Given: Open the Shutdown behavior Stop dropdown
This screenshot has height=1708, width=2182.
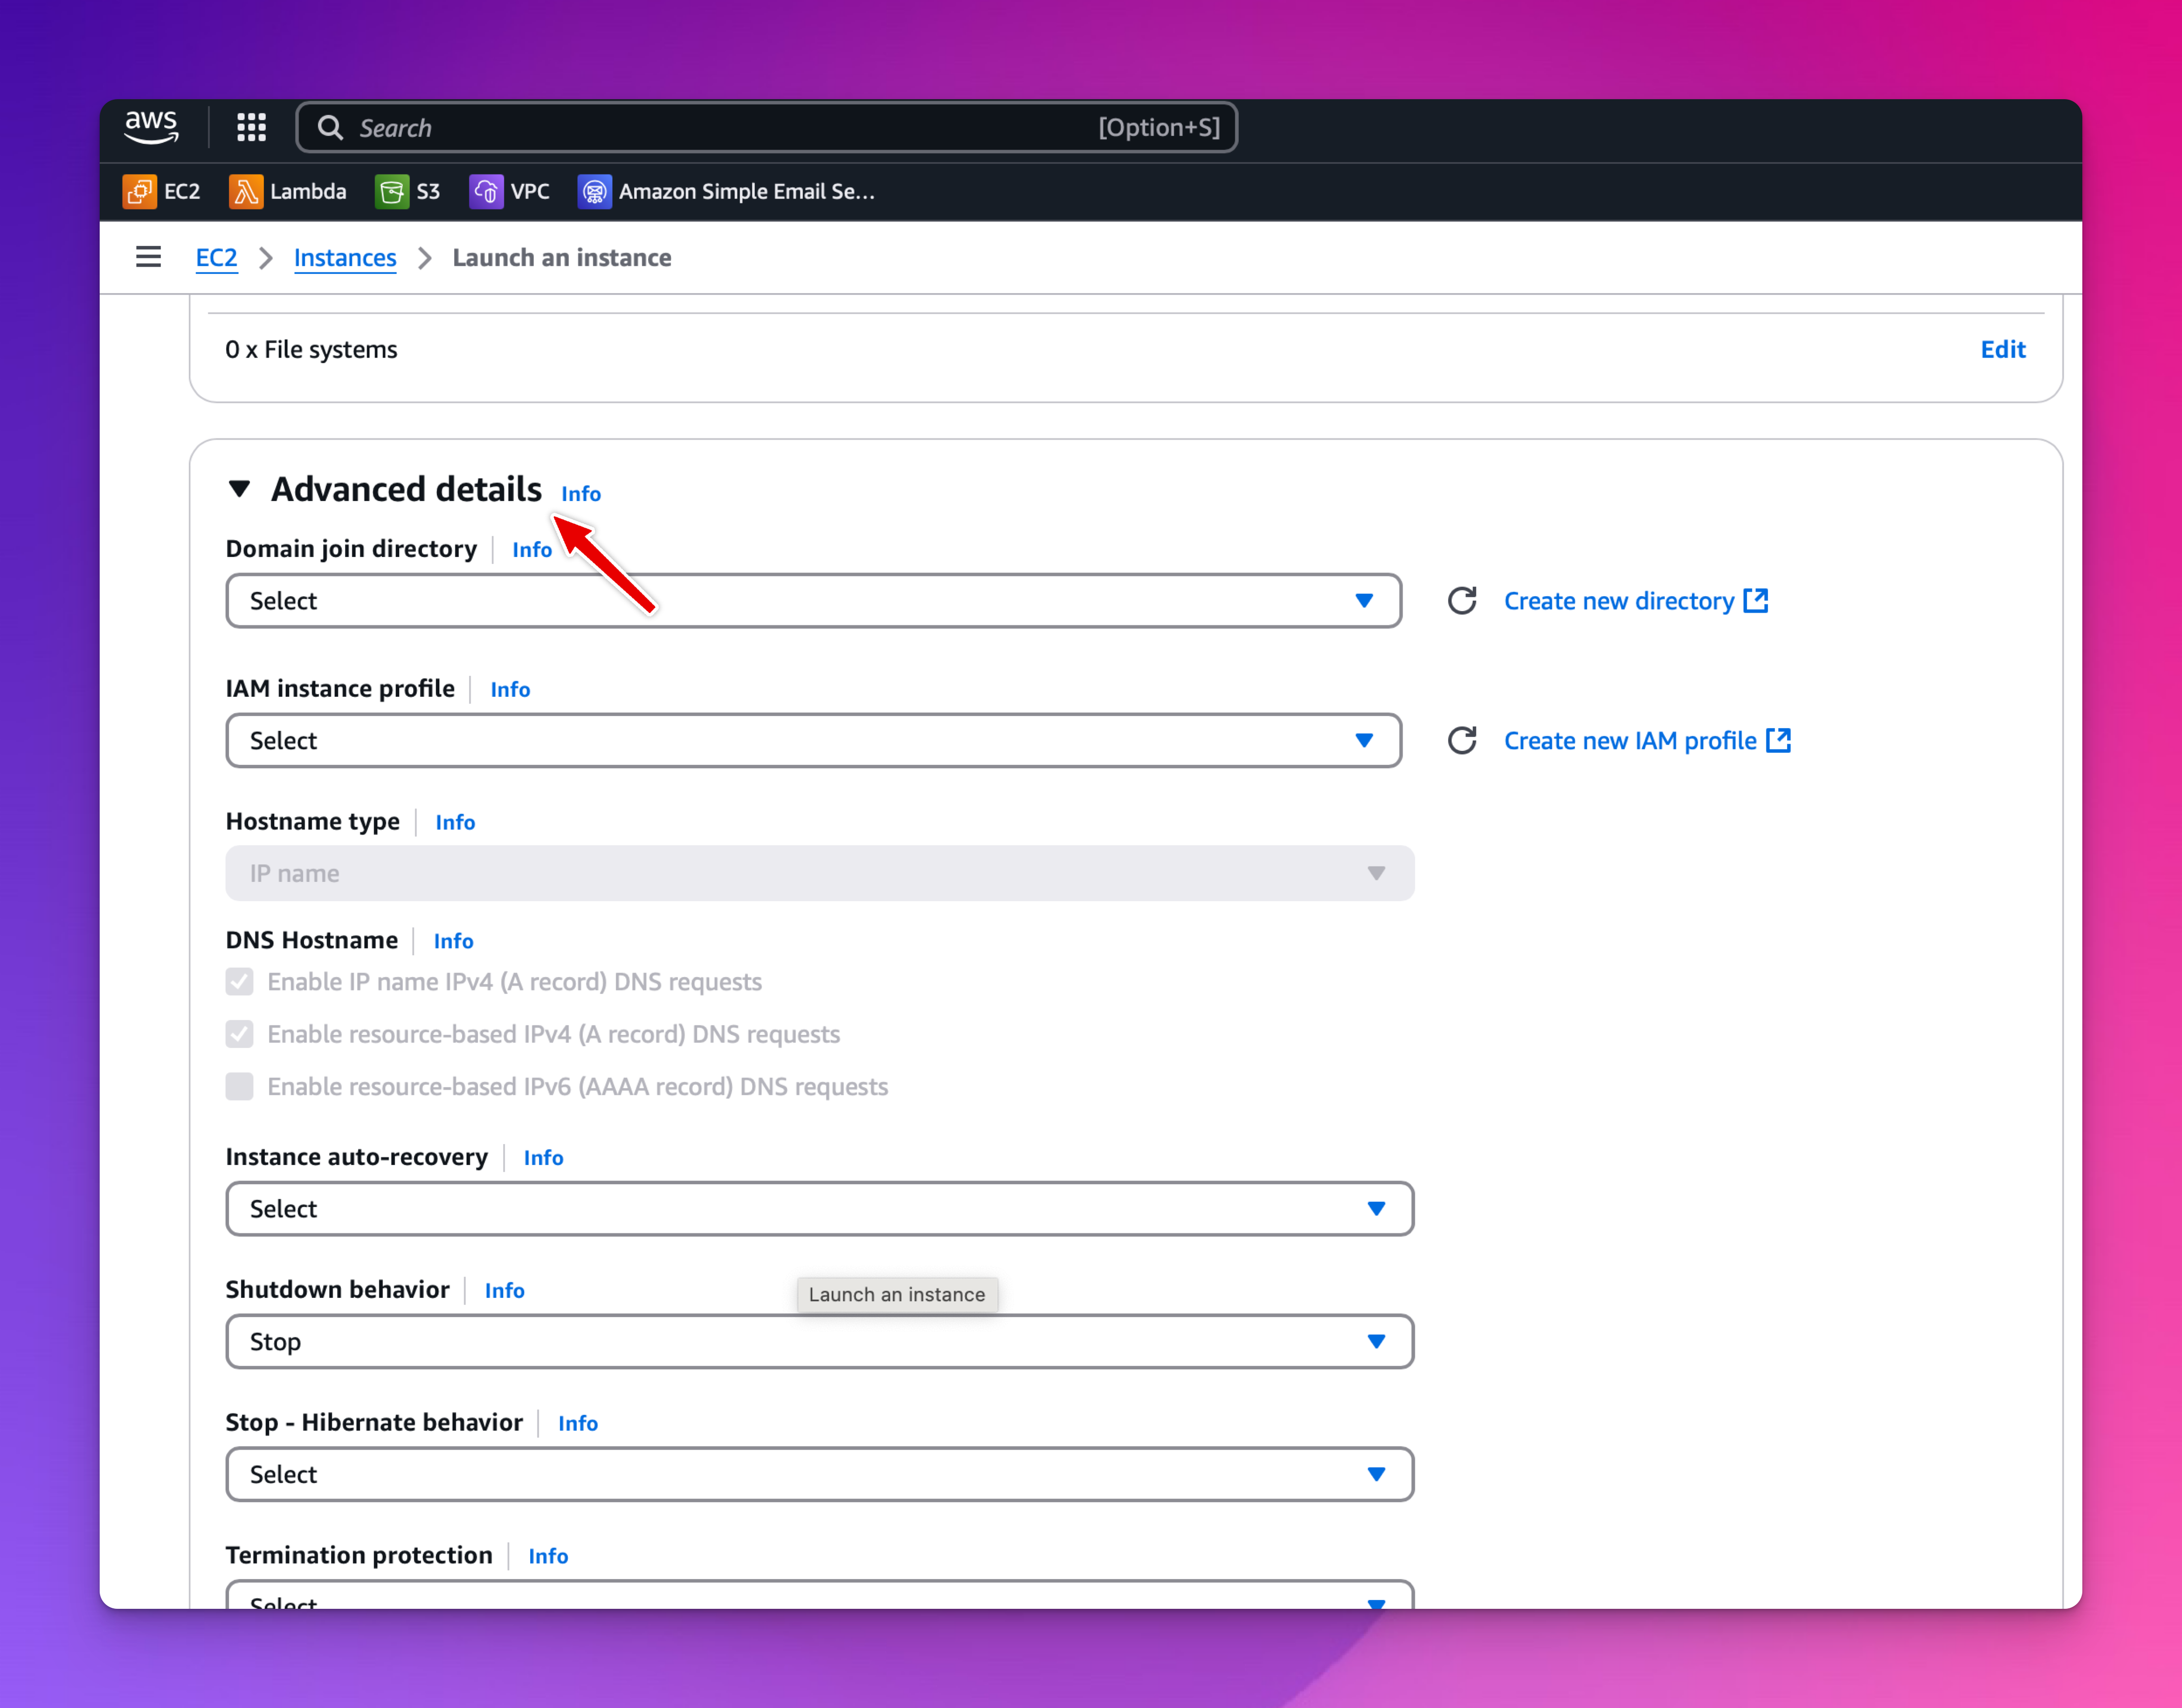Looking at the screenshot, I should coord(819,1342).
